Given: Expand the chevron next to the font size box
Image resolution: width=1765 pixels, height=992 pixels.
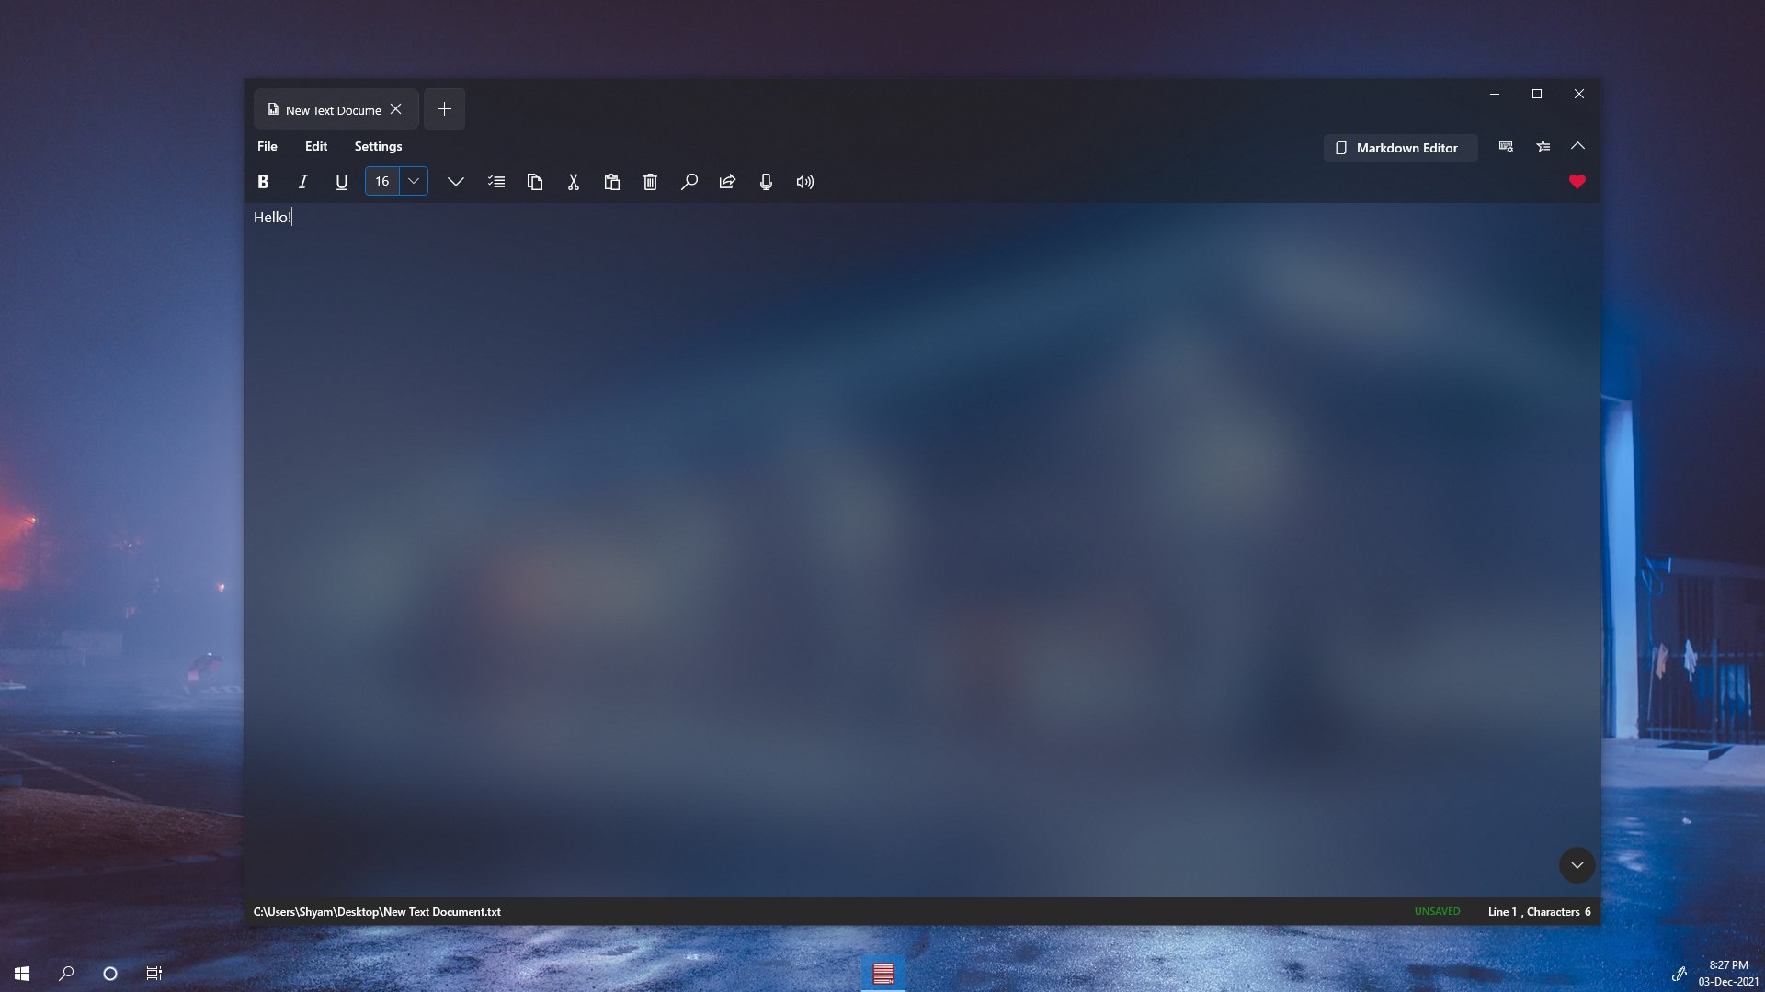Looking at the screenshot, I should coord(455,182).
